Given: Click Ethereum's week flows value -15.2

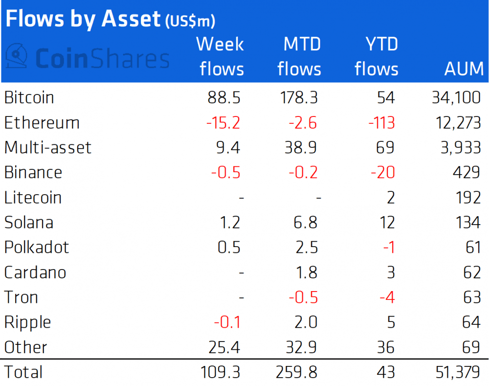Looking at the screenshot, I should pos(223,122).
